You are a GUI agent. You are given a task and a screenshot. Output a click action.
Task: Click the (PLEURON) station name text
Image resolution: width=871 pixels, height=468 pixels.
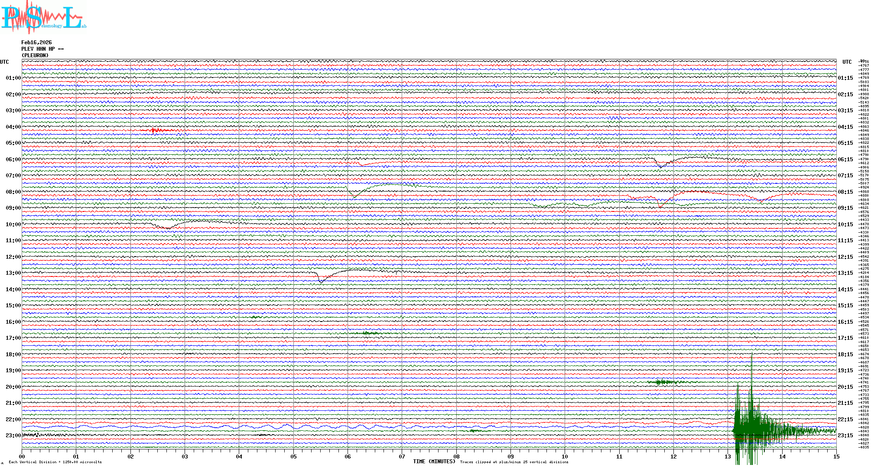(x=35, y=55)
